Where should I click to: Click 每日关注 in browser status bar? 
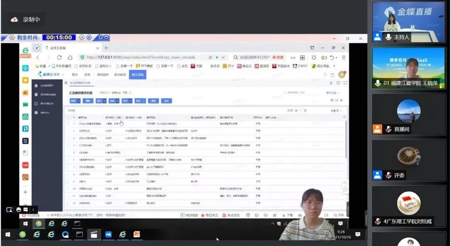(209, 215)
